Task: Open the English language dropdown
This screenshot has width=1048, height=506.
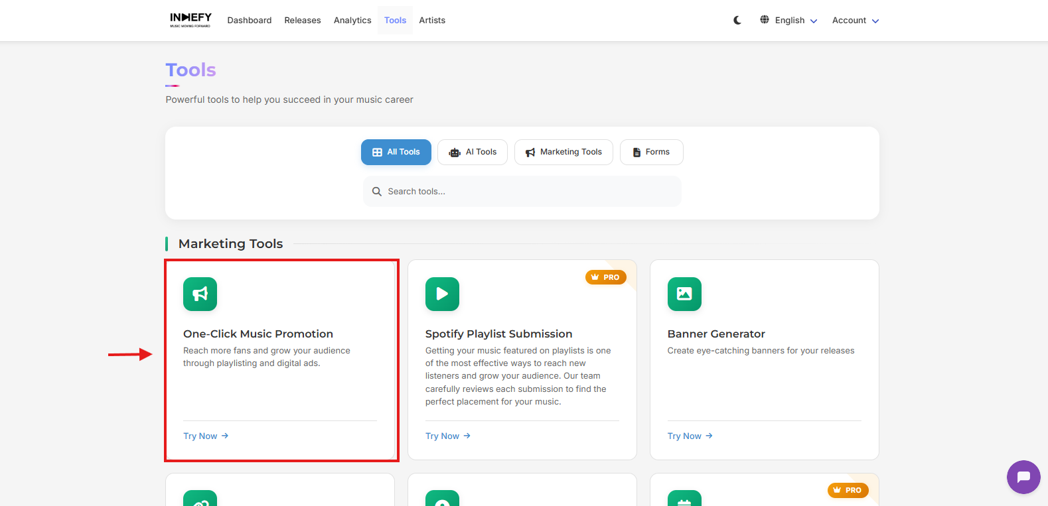Action: point(788,21)
